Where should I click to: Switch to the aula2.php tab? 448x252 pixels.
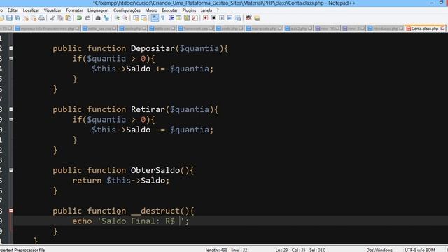[x=298, y=29]
